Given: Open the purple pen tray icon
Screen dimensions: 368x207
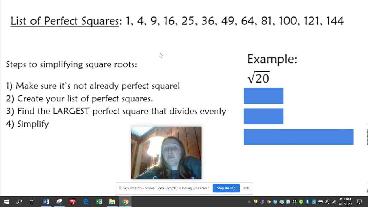Looking at the screenshot, I should click(x=262, y=202).
